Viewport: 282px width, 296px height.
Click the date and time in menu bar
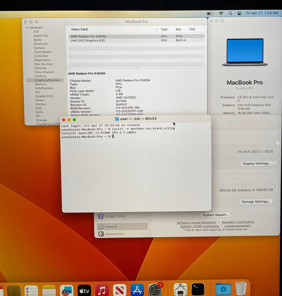pyautogui.click(x=262, y=13)
